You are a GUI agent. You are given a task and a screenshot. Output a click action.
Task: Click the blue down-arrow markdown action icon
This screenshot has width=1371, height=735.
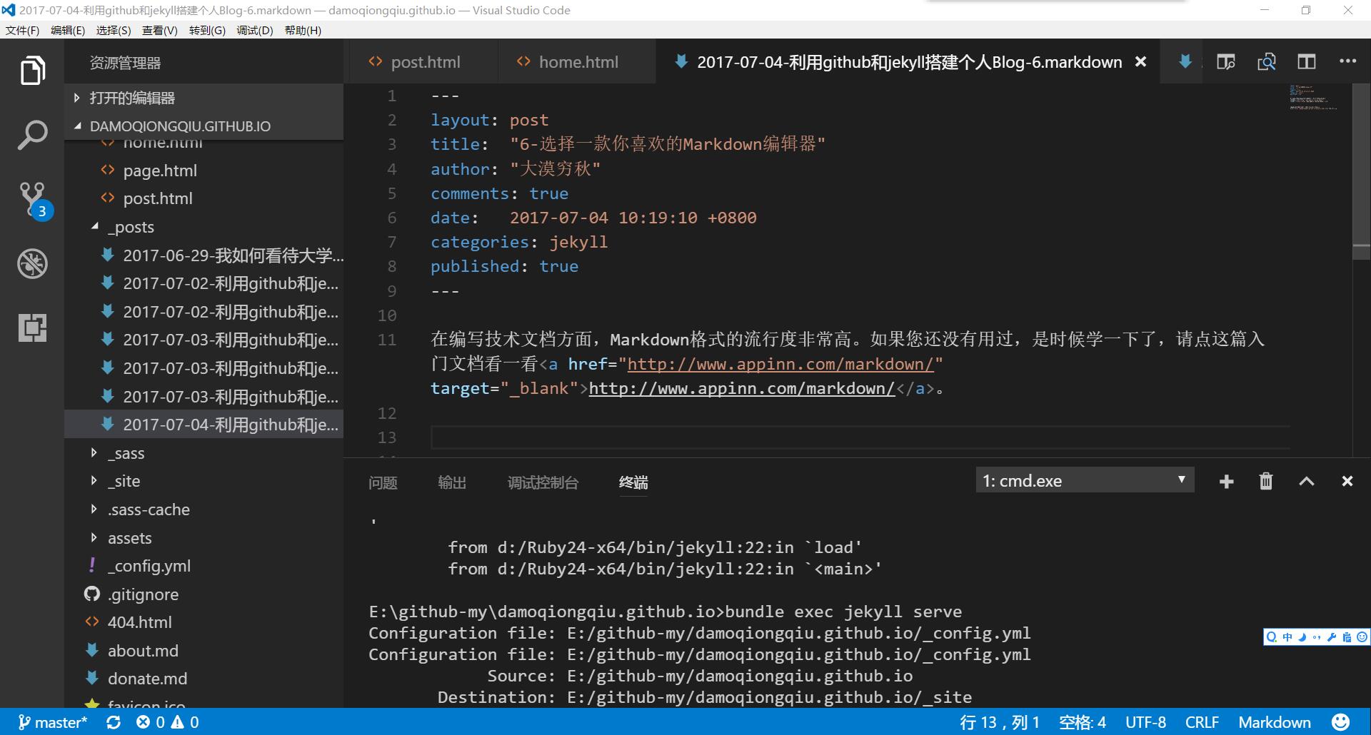[x=1185, y=62]
